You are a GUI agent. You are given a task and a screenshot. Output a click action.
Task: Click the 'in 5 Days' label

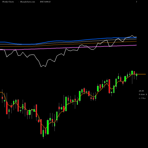point(142,98)
